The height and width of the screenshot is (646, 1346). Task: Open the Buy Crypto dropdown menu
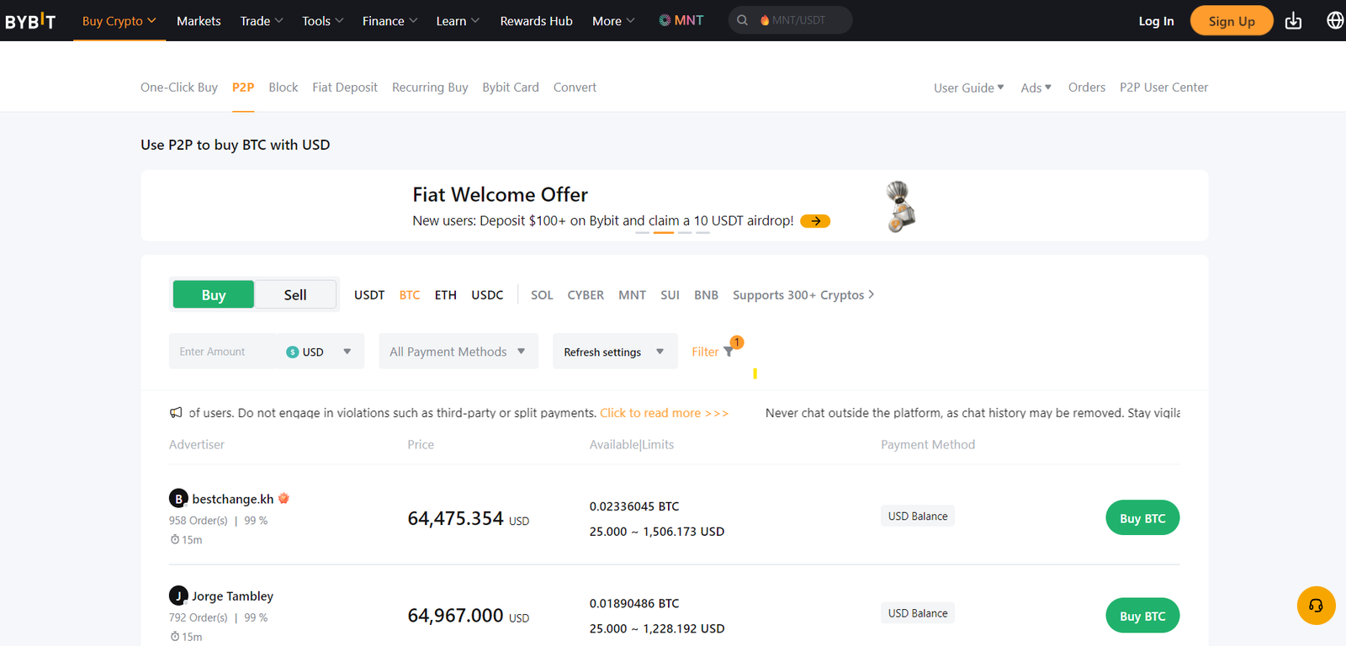[119, 21]
